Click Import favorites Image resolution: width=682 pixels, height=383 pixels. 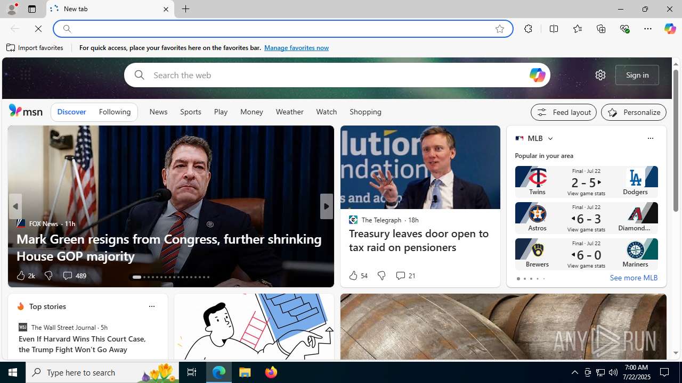[x=35, y=48]
